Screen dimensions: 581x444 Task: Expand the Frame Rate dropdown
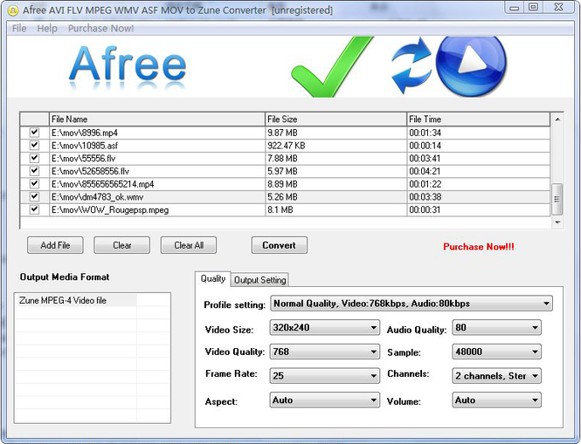click(325, 376)
